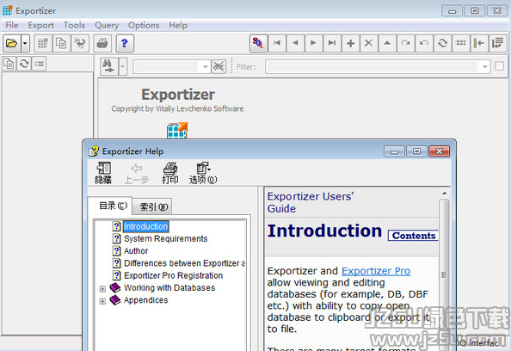511x351 pixels.
Task: Select the Appendices book item
Action: pyautogui.click(x=146, y=300)
